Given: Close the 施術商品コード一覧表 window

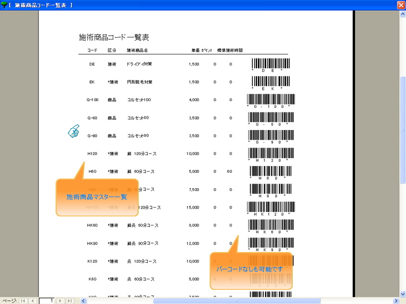Looking at the screenshot, I should coord(401,5).
